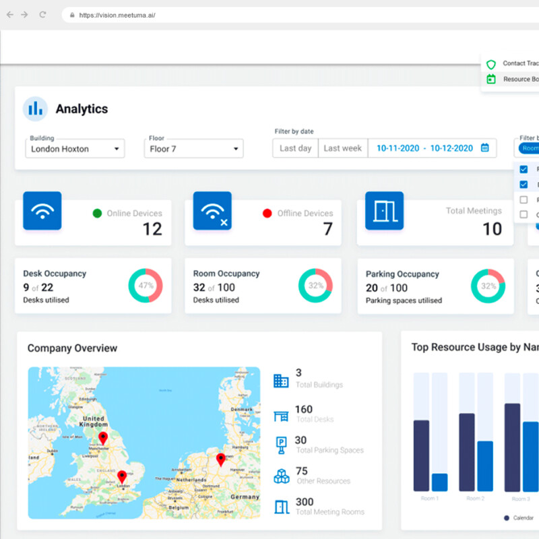Click the Parking Occupancy title
The image size is (539, 539).
[x=402, y=274]
